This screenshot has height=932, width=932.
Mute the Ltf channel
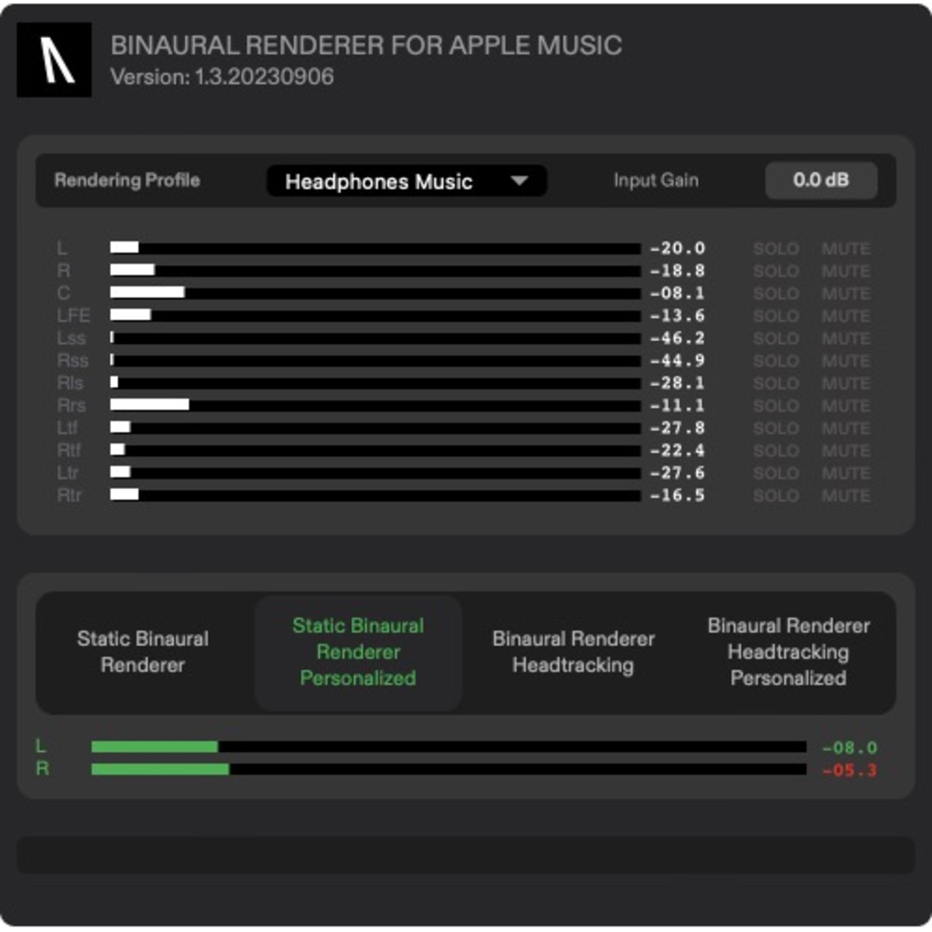point(846,429)
